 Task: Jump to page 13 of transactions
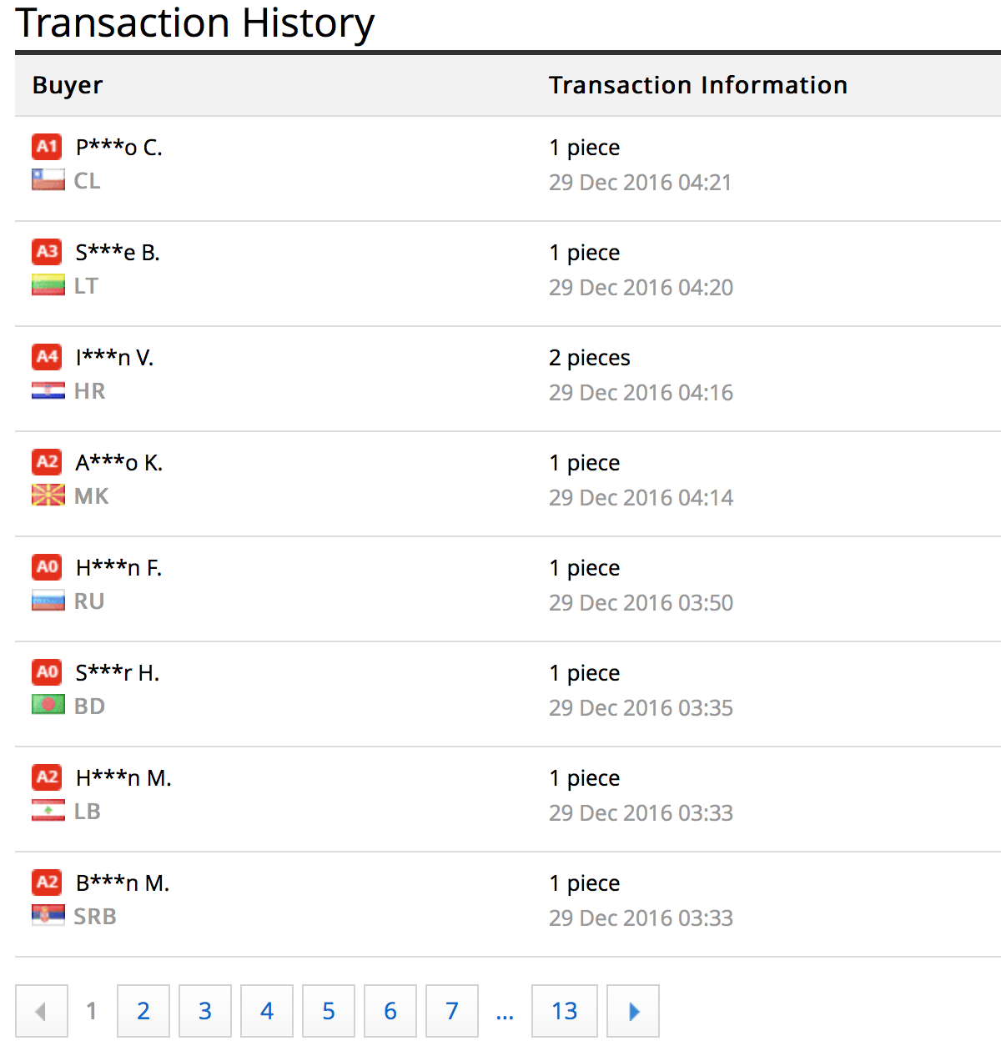point(565,1011)
